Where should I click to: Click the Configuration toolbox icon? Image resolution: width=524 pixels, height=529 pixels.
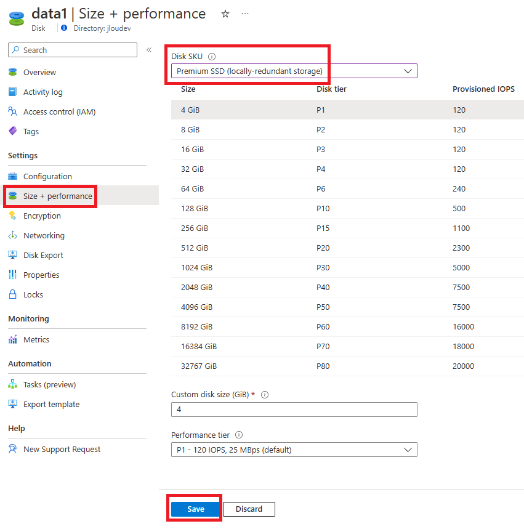12,176
